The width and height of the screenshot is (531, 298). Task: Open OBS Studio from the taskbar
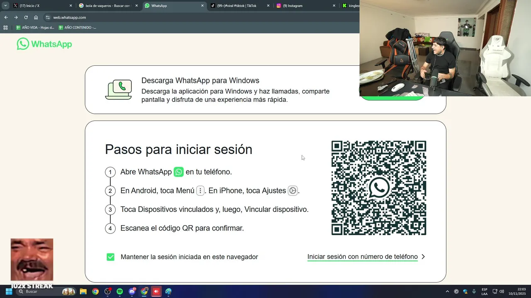click(x=108, y=291)
